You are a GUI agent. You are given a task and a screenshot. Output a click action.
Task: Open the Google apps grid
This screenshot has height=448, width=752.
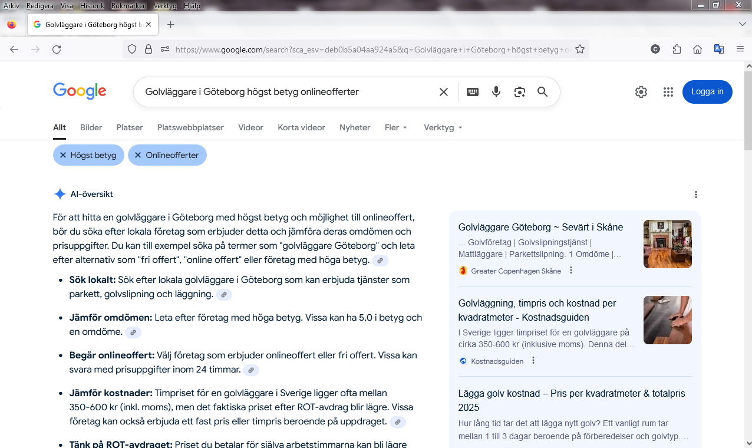tap(668, 92)
